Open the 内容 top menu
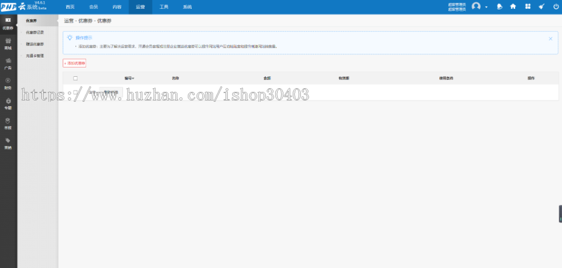Image resolution: width=562 pixels, height=268 pixels. [117, 7]
